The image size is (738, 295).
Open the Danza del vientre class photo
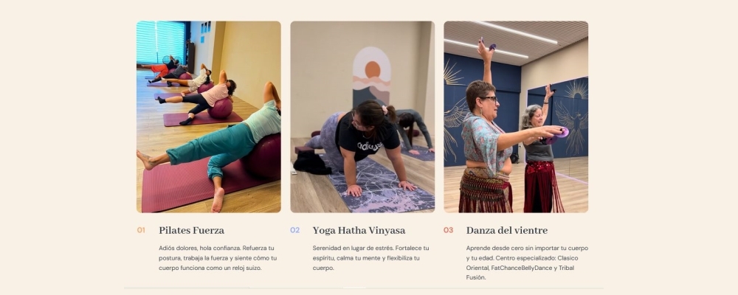[516, 117]
